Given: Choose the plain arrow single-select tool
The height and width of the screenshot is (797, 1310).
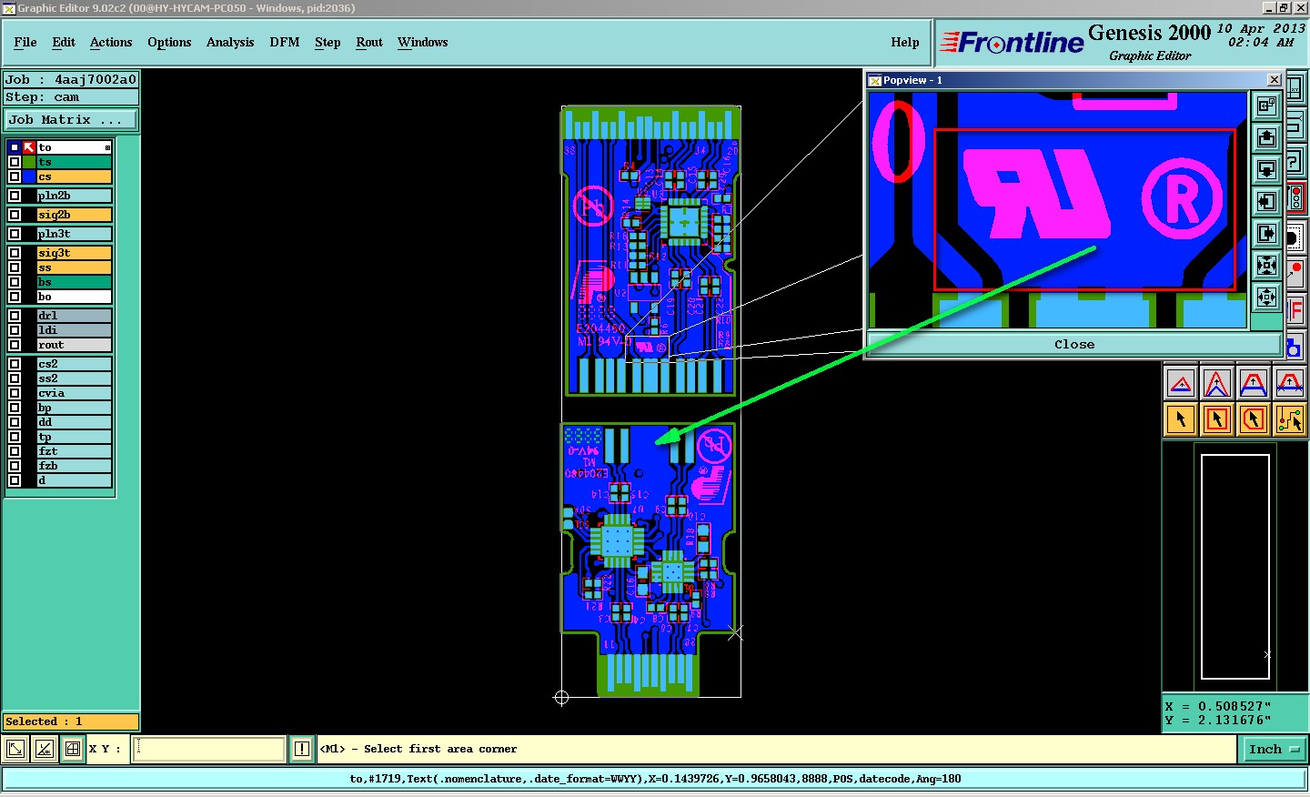Looking at the screenshot, I should 1181,419.
